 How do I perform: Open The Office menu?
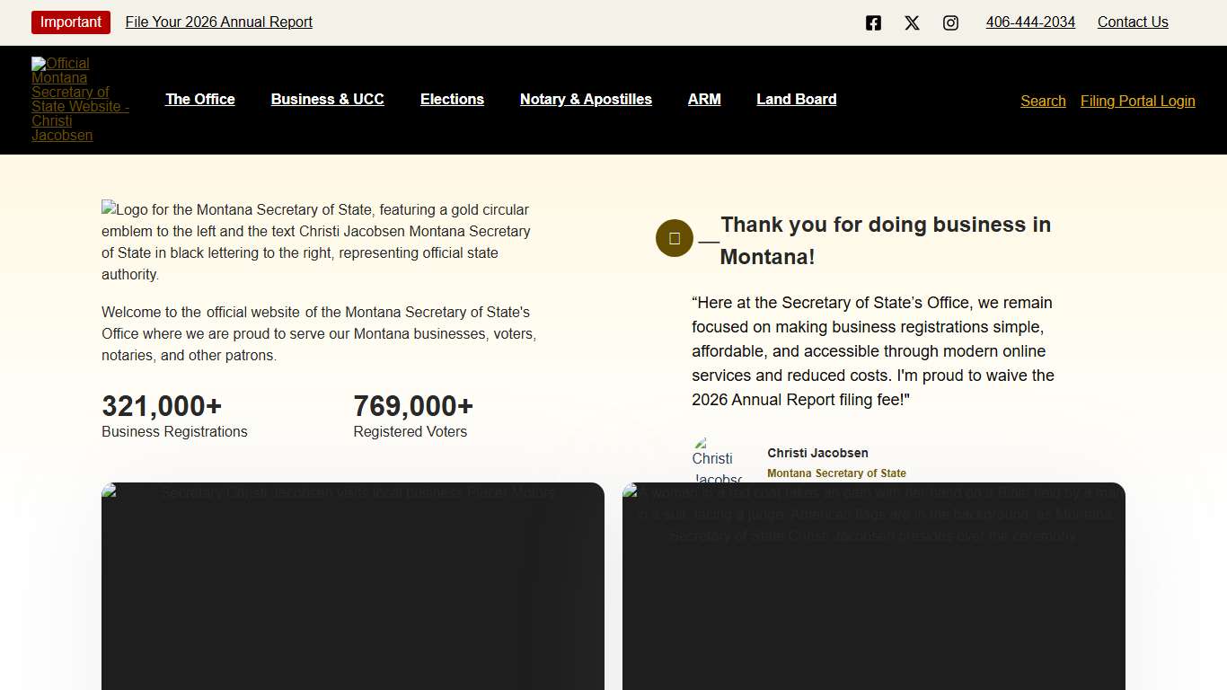tap(200, 100)
